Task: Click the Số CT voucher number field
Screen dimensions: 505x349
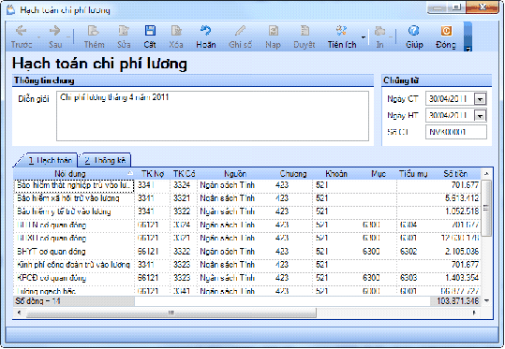Action: 456,132
